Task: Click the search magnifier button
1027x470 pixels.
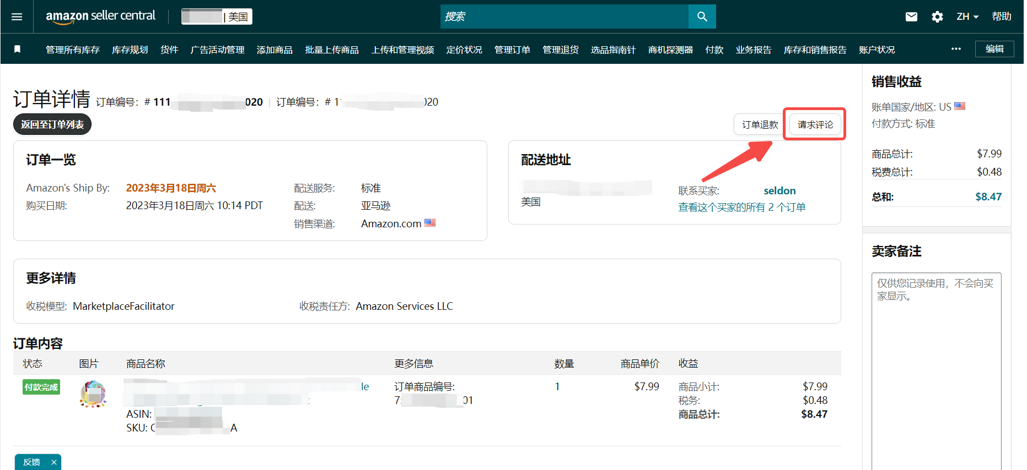Action: click(x=702, y=17)
